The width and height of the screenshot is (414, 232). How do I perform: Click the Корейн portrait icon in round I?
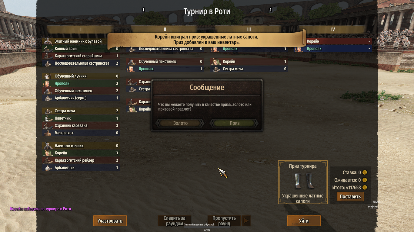pos(47,153)
